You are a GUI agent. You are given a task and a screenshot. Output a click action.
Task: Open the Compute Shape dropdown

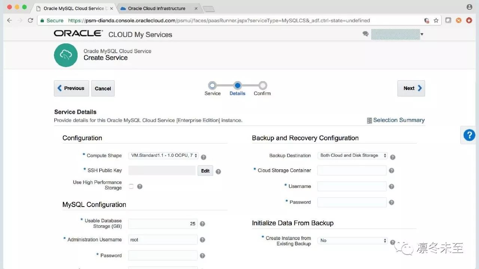[x=163, y=155]
